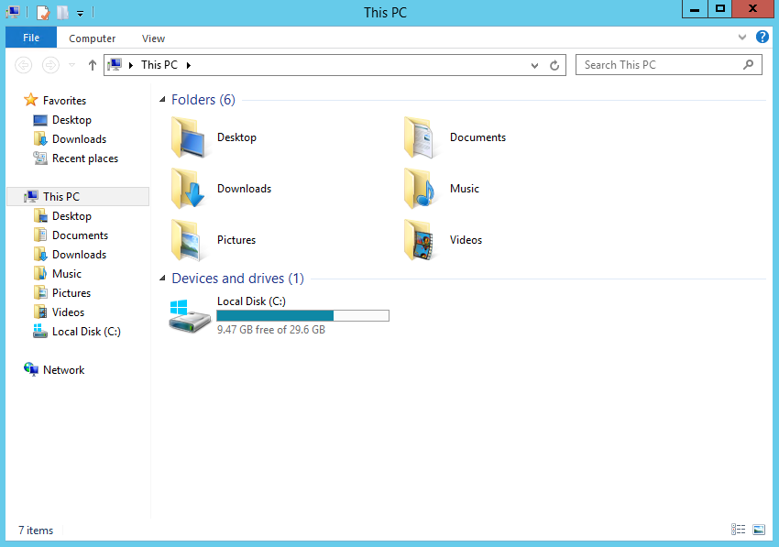779x547 pixels.
Task: Open the View ribbon tab
Action: pos(153,38)
